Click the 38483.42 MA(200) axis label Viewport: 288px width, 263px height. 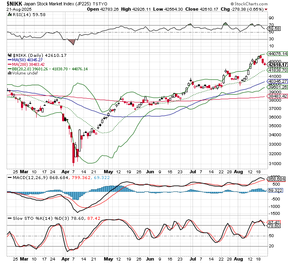(x=277, y=96)
